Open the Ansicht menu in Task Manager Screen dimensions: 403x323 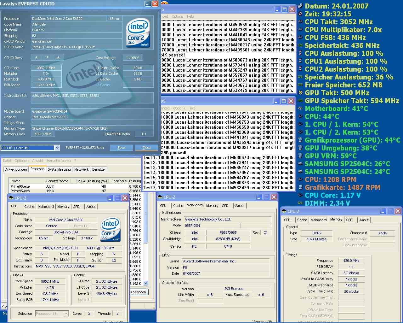tap(38, 161)
